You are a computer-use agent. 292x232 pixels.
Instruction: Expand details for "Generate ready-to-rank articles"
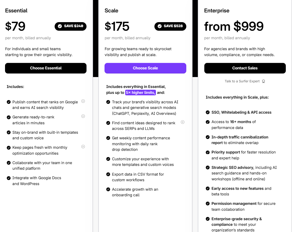pyautogui.click(x=83, y=116)
